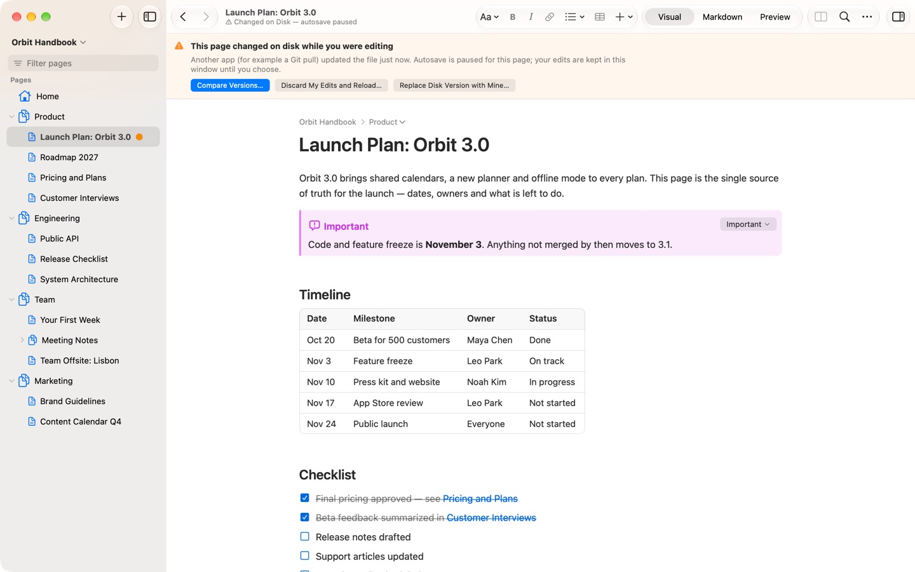Click the new page plus button
The image size is (915, 572).
(x=121, y=17)
